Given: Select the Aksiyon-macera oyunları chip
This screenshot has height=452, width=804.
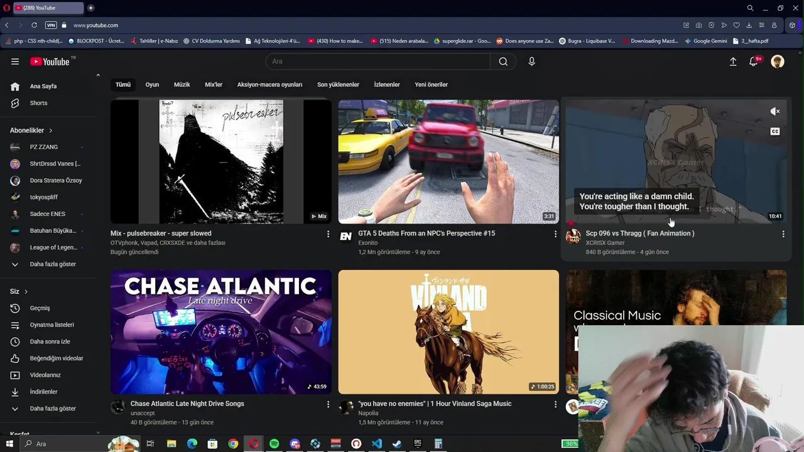Looking at the screenshot, I should coord(269,85).
